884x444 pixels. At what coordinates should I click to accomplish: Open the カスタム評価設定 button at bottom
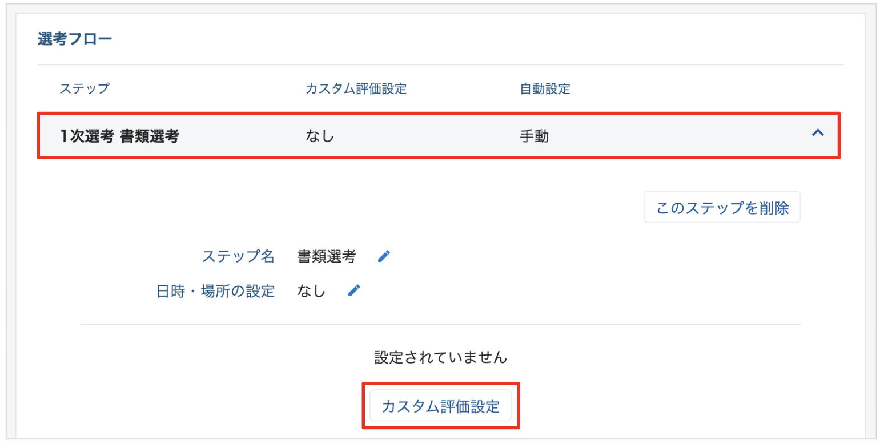coord(440,406)
